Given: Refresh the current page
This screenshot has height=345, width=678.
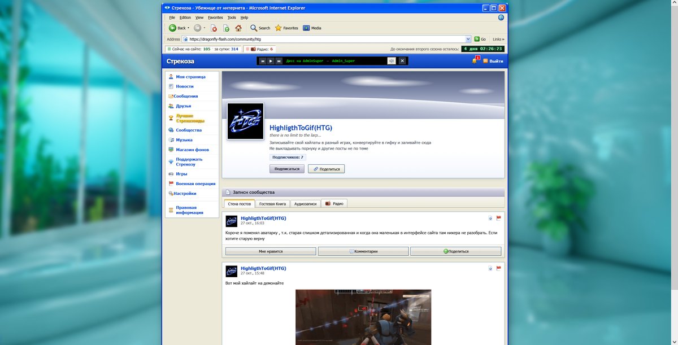Looking at the screenshot, I should 226,28.
